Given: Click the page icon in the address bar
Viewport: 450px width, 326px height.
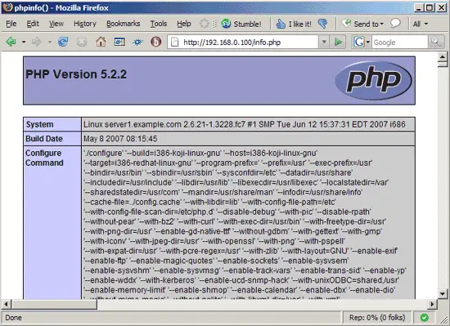Looking at the screenshot, I should (x=174, y=42).
